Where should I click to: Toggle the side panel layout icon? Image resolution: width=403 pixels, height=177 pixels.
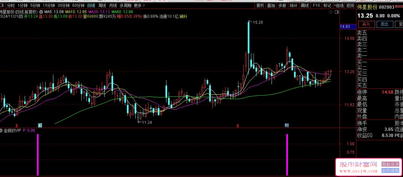coord(337,12)
